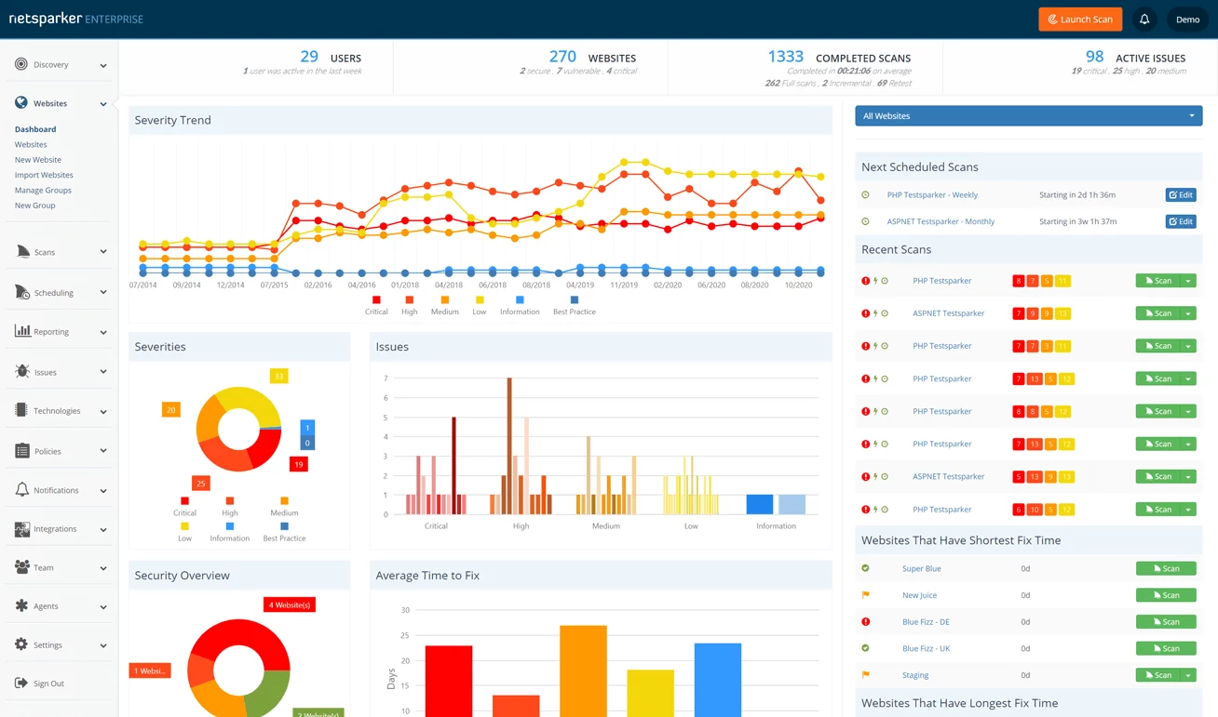This screenshot has height=717, width=1218.
Task: Click the Scans sidebar icon
Action: tap(23, 251)
